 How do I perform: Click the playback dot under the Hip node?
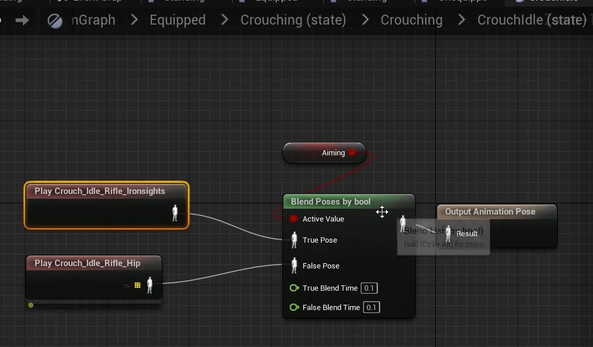point(31,305)
